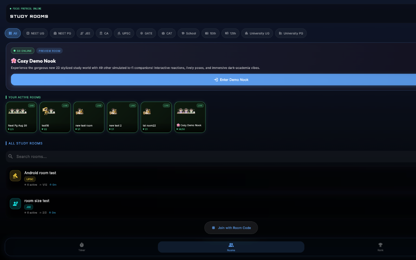Select the All category filter
This screenshot has height=260, width=416.
point(13,33)
